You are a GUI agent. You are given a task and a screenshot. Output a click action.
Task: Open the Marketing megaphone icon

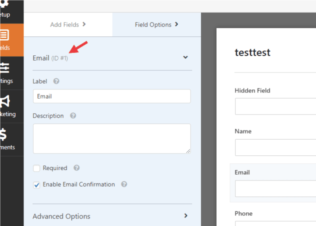pyautogui.click(x=5, y=101)
